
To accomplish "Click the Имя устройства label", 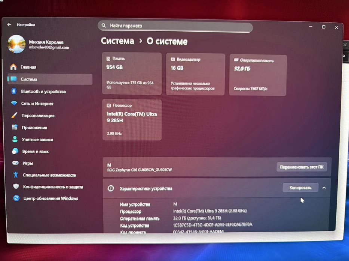I will pyautogui.click(x=135, y=204).
